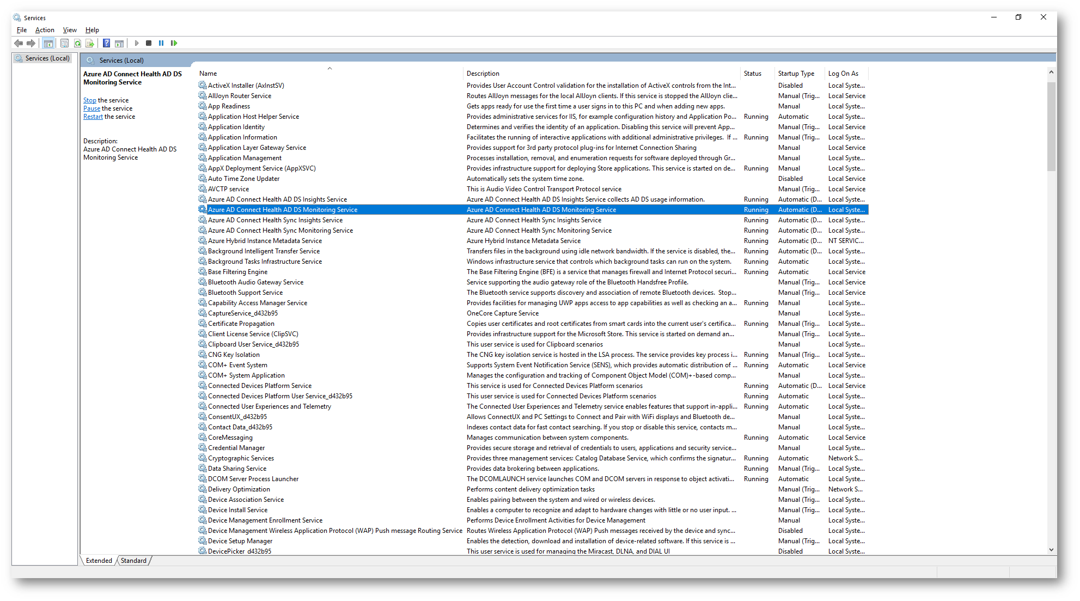Click the Azure Hybrid Instance Metadata Service icon
Image resolution: width=1080 pixels, height=601 pixels.
tap(202, 241)
